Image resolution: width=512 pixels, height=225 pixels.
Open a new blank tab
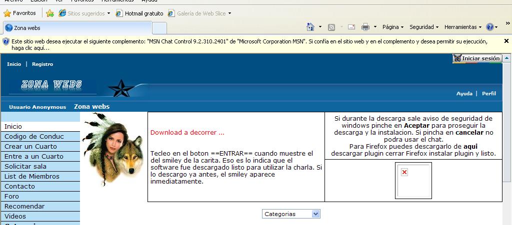[159, 28]
